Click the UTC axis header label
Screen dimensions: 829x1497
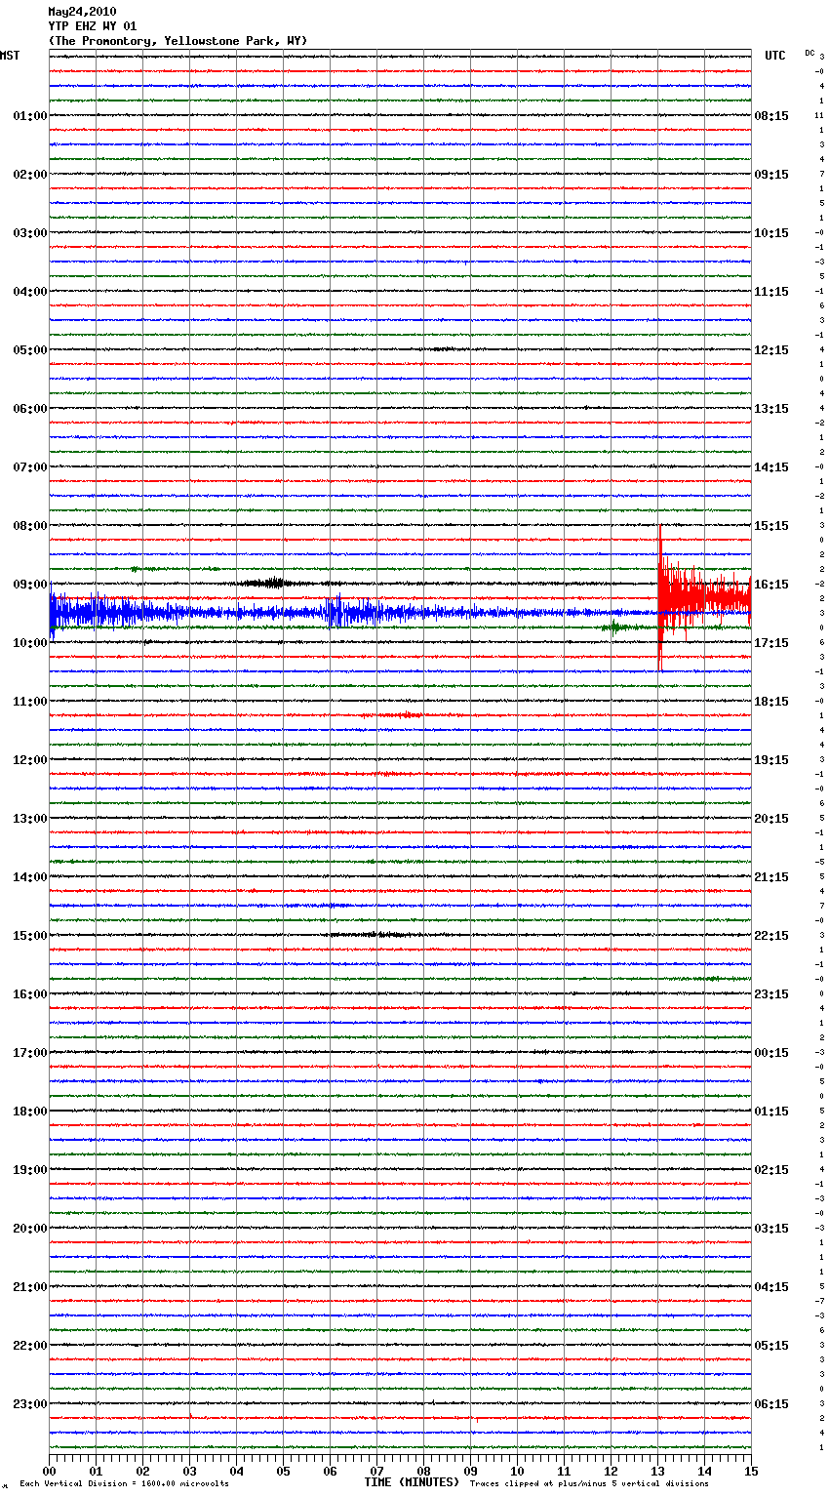point(775,56)
